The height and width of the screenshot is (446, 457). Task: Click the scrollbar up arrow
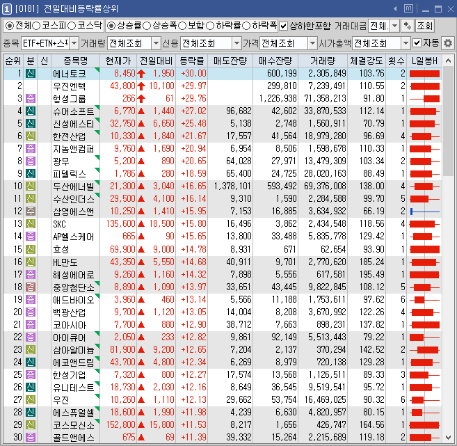pyautogui.click(x=448, y=61)
